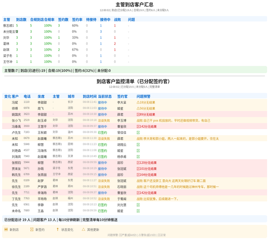This screenshot has width=269, height=247.
Task: Click 接待中 status in 姚国庆 row
Action: [x=102, y=115]
